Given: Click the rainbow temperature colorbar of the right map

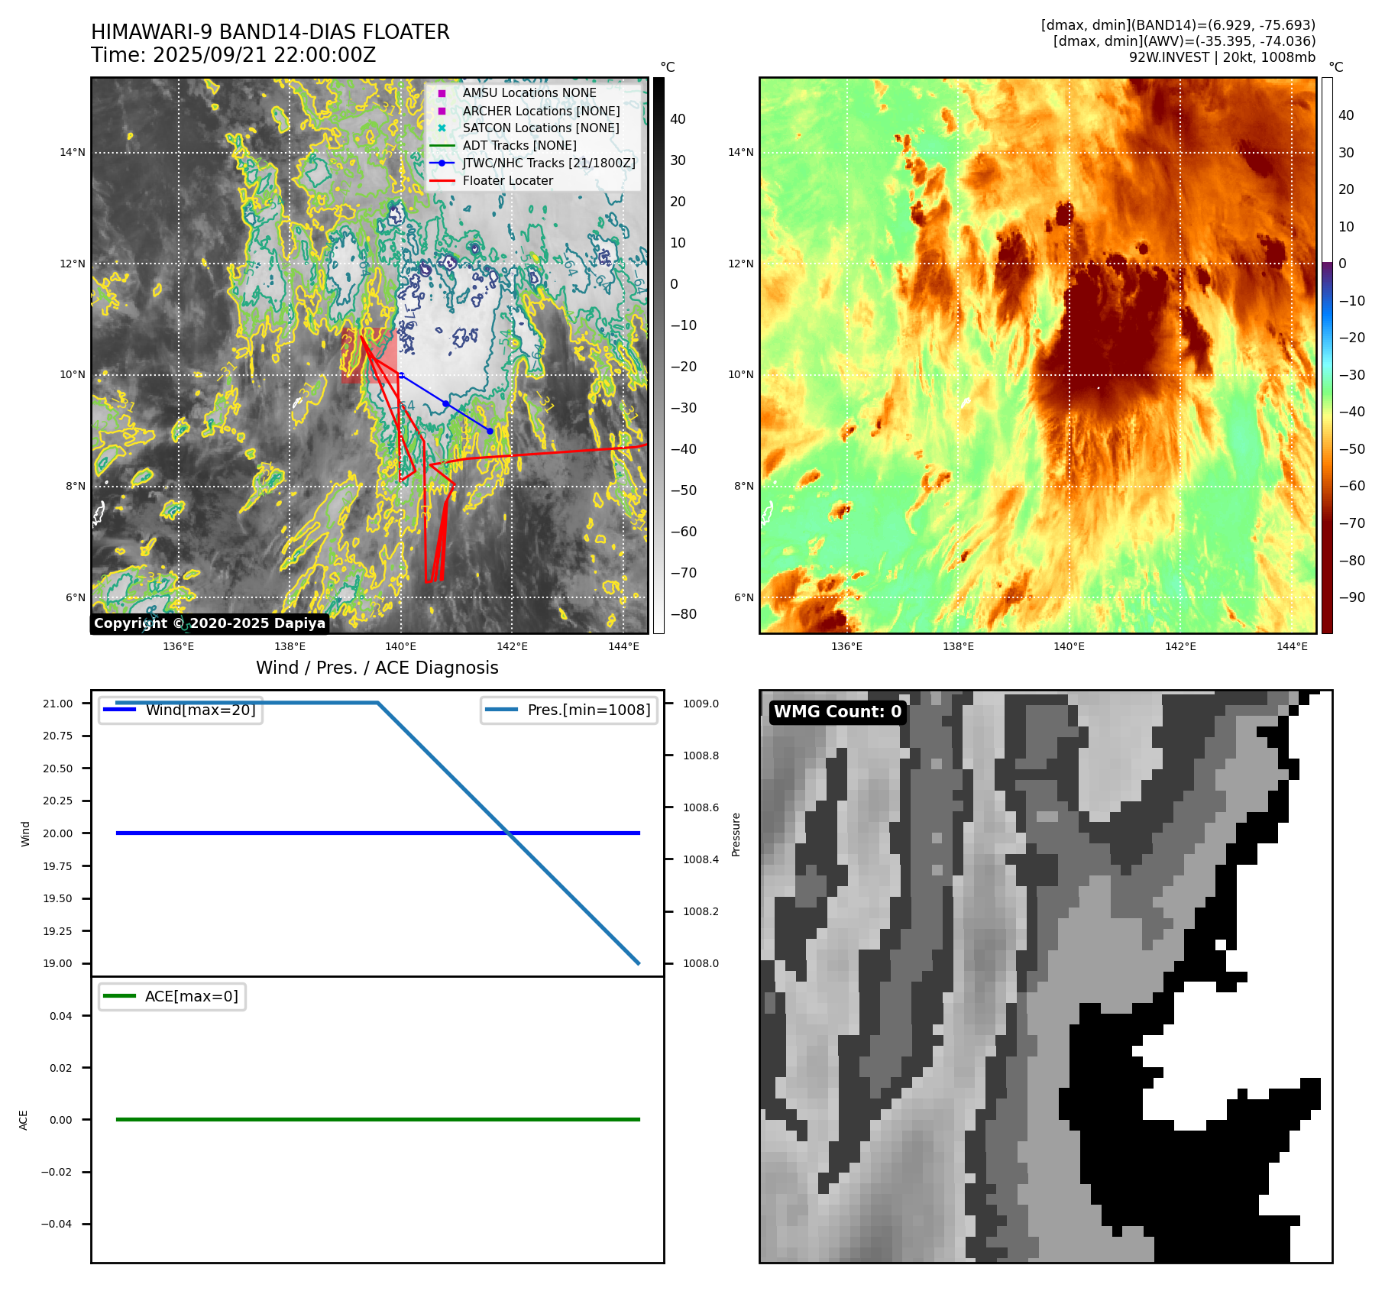Looking at the screenshot, I should (x=1327, y=355).
